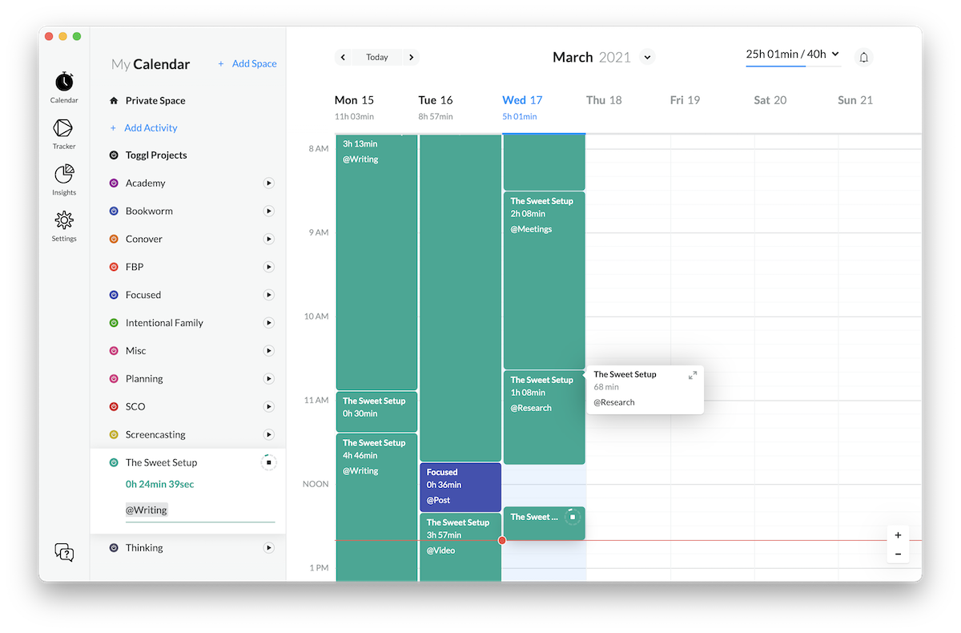Expand the Sweet Setup popup details
Viewport: 961px width, 633px height.
693,375
